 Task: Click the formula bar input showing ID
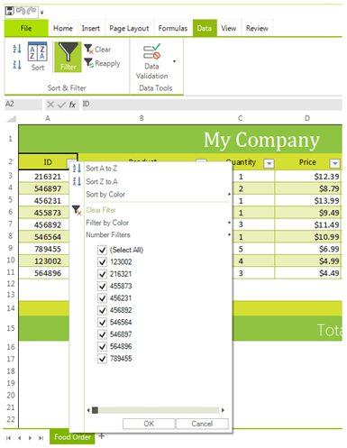(212, 105)
